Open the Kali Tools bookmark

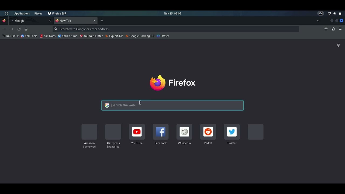click(x=29, y=36)
